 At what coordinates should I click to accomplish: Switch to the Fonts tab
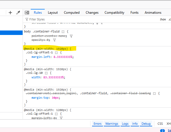134,13
